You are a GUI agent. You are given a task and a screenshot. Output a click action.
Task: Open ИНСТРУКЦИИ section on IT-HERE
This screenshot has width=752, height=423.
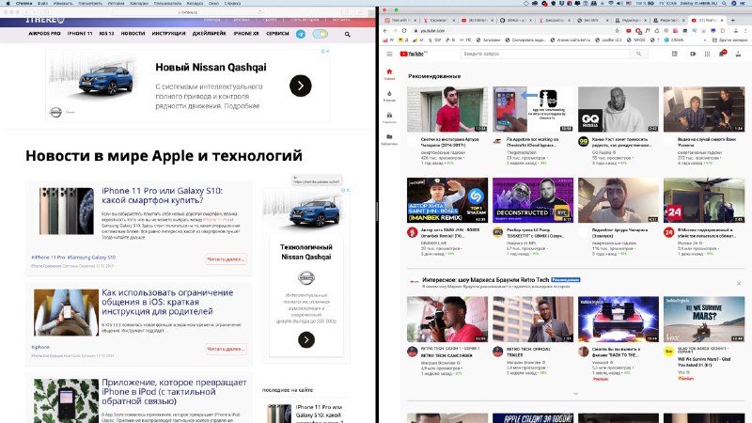[x=168, y=34]
